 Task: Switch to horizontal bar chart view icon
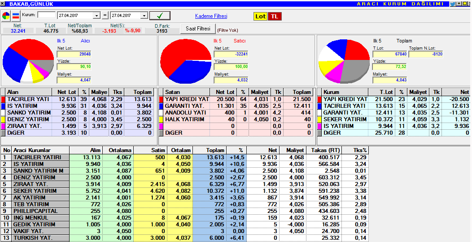click(x=16, y=16)
